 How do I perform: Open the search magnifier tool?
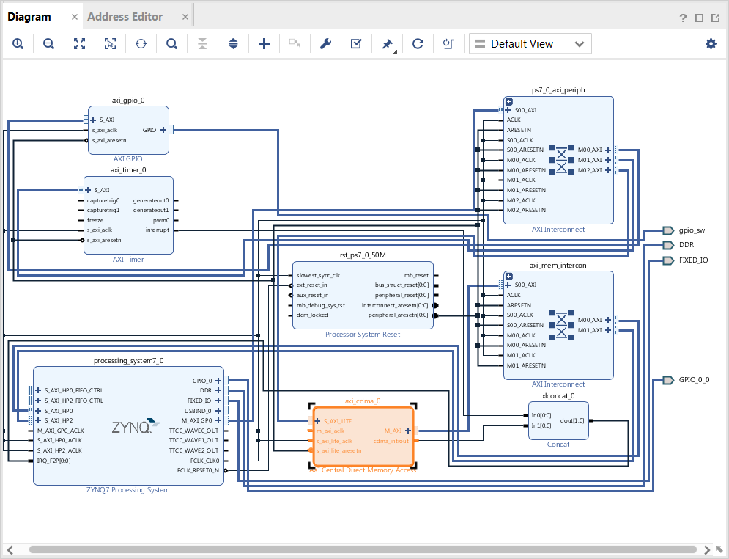pos(171,44)
